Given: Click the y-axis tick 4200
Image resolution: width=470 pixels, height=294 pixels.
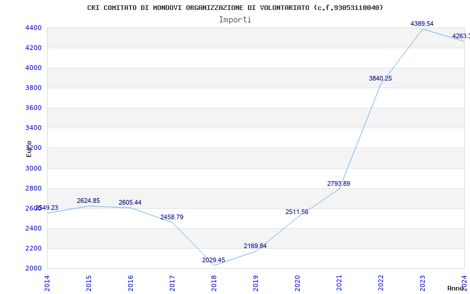Looking at the screenshot, I should pos(33,48).
